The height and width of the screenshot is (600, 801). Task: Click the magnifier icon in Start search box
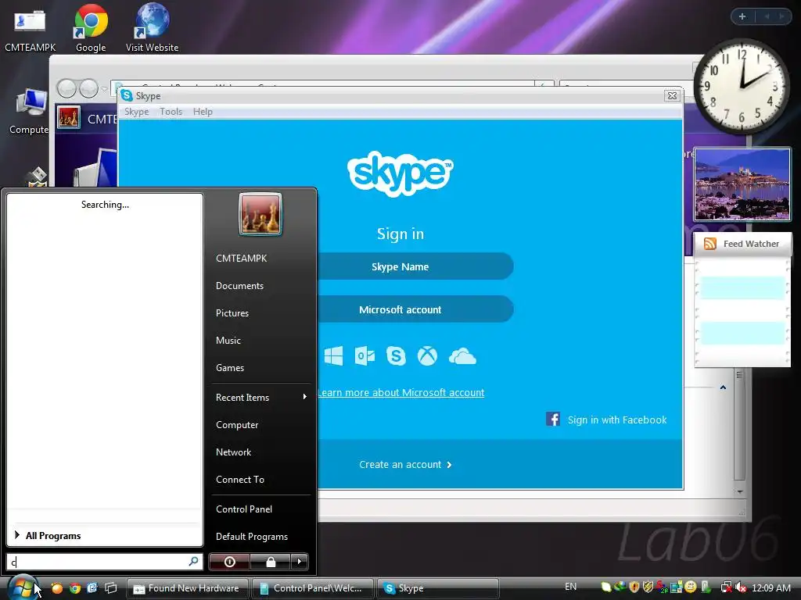click(194, 561)
